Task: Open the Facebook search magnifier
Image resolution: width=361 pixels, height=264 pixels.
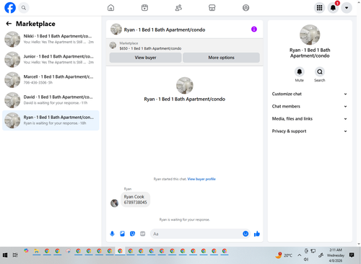Action: (x=24, y=8)
